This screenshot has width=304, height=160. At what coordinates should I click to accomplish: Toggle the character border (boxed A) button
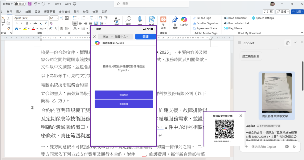[x=67, y=18]
